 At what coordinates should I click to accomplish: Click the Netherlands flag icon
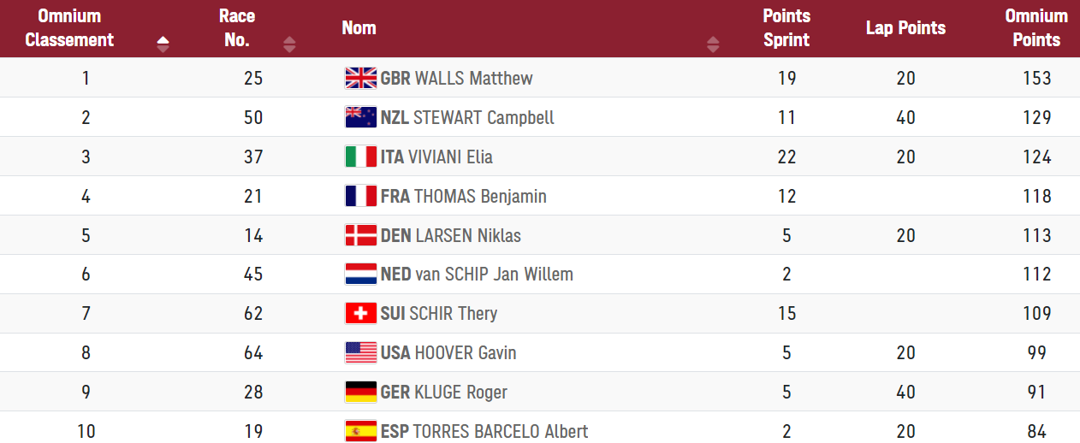pyautogui.click(x=360, y=275)
